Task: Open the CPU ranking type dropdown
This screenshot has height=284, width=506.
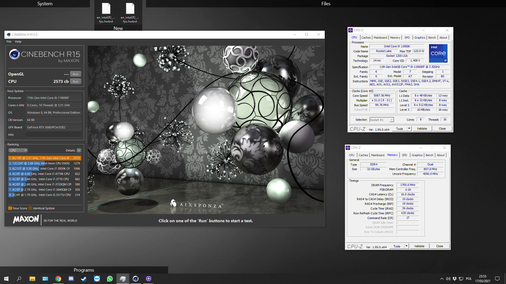Action: [18, 150]
